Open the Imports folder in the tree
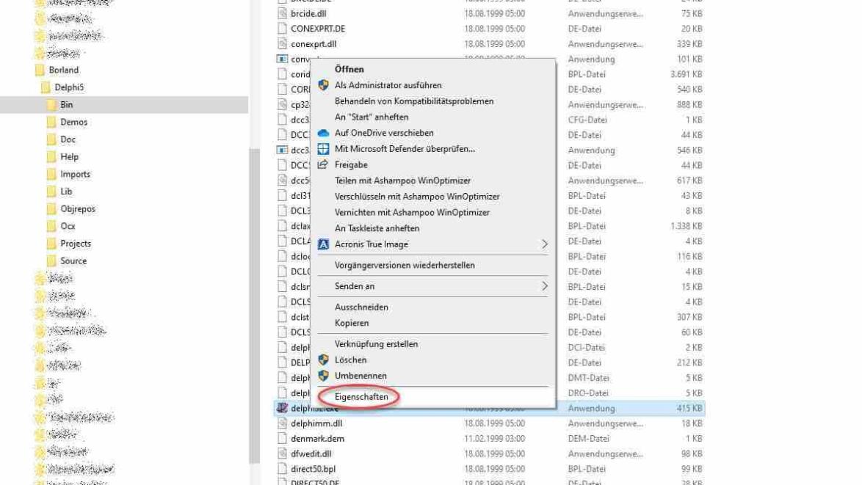This screenshot has width=862, height=485. [x=75, y=174]
